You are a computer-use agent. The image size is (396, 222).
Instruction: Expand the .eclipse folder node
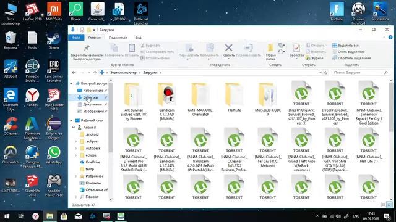(x=75, y=141)
